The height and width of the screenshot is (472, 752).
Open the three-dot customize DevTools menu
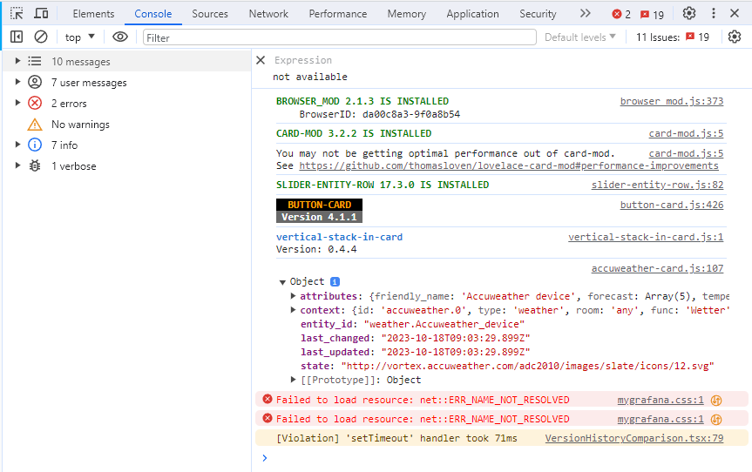(714, 13)
